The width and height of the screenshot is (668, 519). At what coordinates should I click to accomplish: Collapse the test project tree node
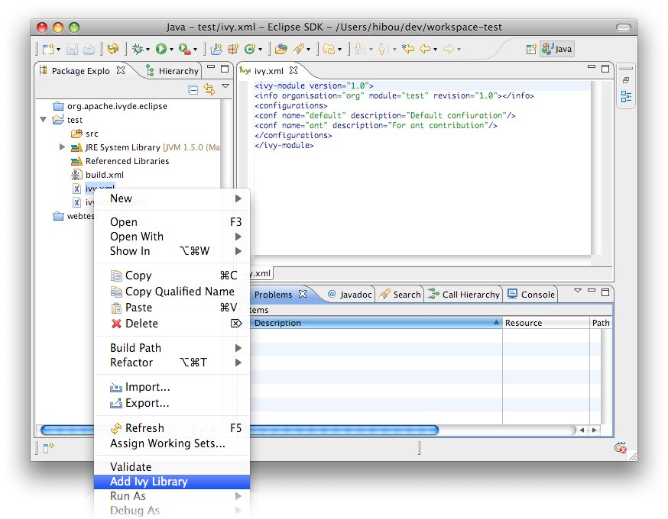(44, 120)
